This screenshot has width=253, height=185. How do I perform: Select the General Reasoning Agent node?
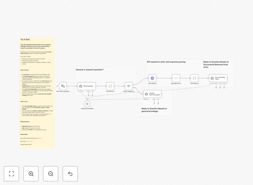click(152, 94)
